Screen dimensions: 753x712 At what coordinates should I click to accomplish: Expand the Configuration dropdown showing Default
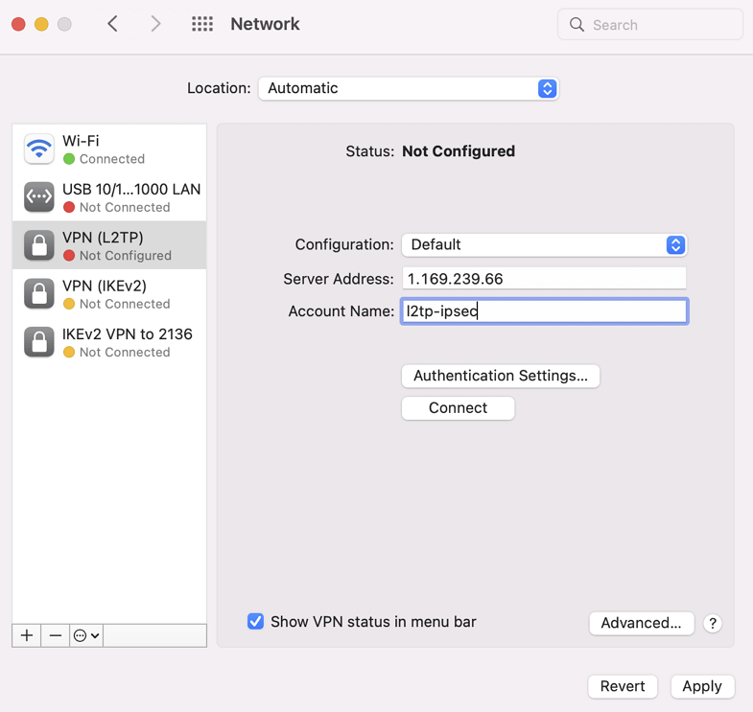pyautogui.click(x=544, y=245)
